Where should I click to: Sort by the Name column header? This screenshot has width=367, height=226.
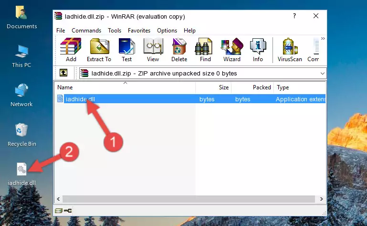point(125,87)
